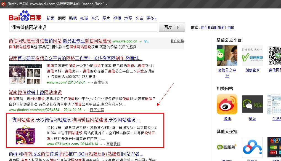Open the 微信管家 logo thumbnail
Viewport: 281px width, 161px height.
tap(252, 55)
